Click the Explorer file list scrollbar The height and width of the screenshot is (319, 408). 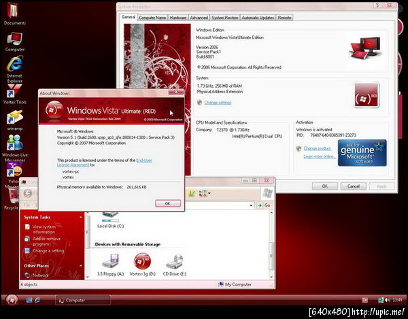click(271, 256)
